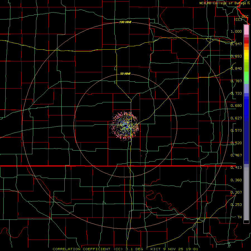The height and width of the screenshot is (251, 251).
Task: Click the 0.787 scale value
Action: 236,81
